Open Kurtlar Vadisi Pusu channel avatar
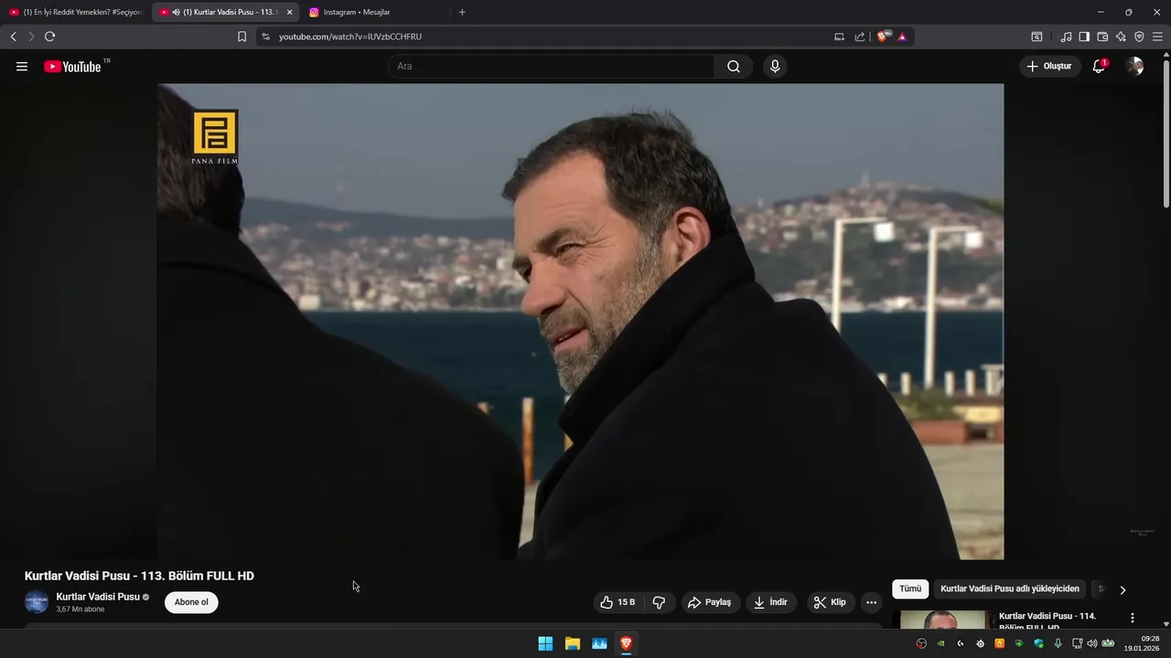Image resolution: width=1171 pixels, height=658 pixels. coord(37,602)
